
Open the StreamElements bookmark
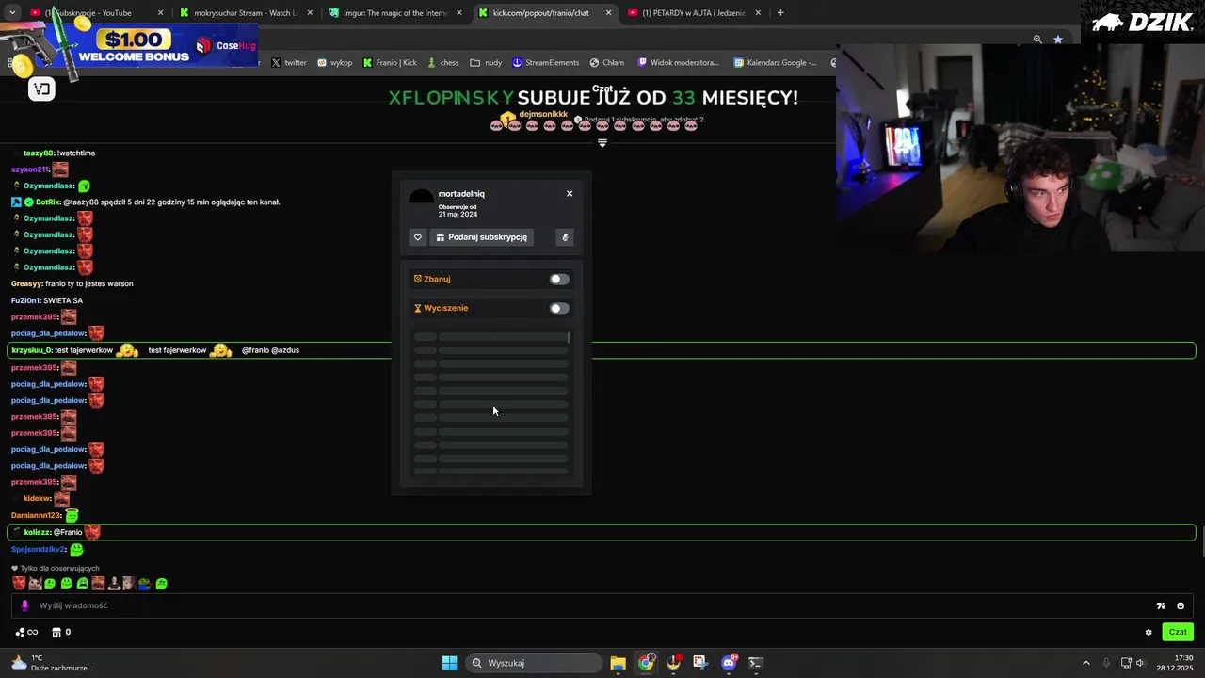(x=546, y=63)
